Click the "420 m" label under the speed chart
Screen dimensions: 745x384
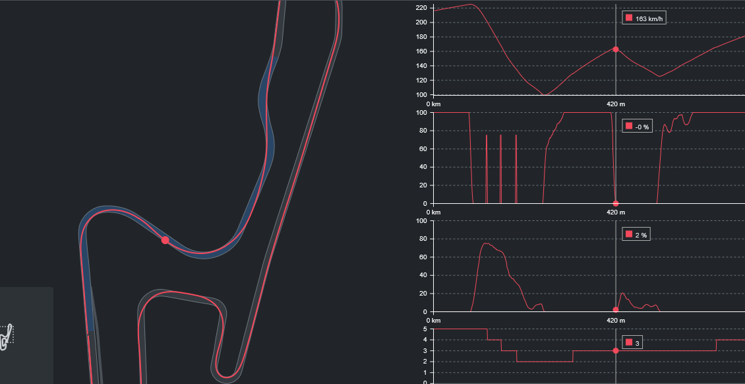point(616,104)
